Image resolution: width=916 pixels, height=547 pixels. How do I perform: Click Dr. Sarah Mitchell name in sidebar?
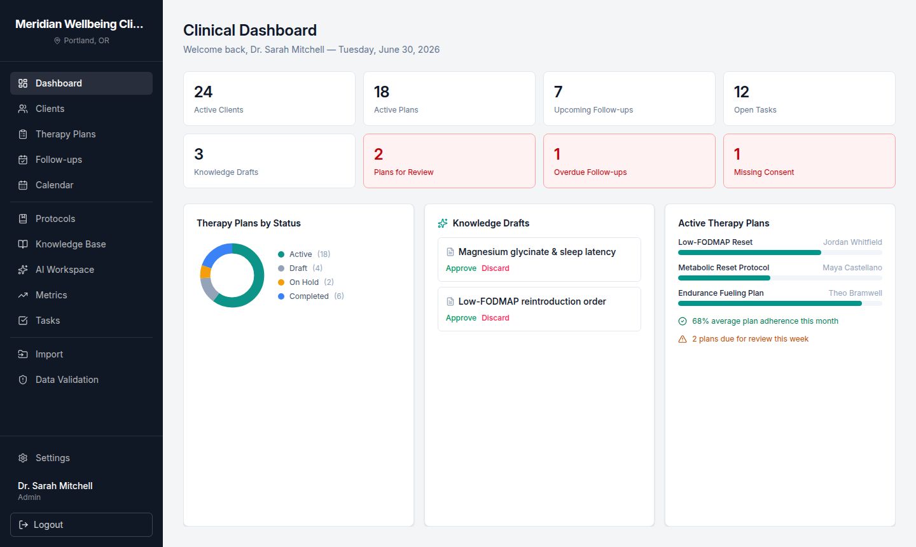point(55,486)
